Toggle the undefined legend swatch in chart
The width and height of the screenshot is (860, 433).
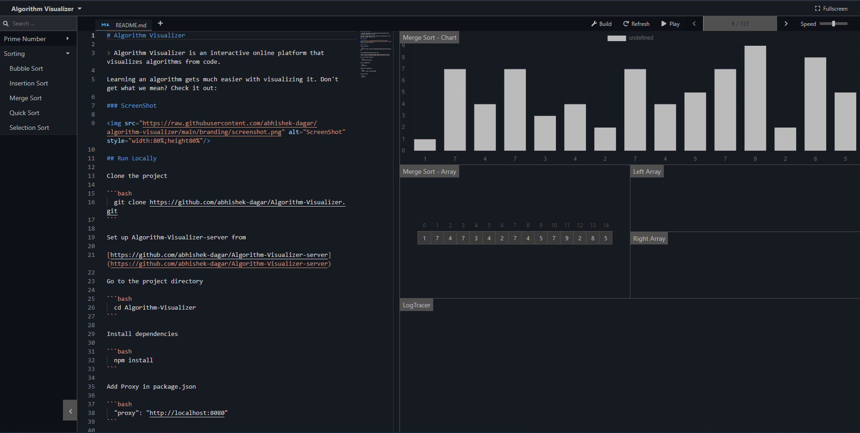click(x=617, y=38)
